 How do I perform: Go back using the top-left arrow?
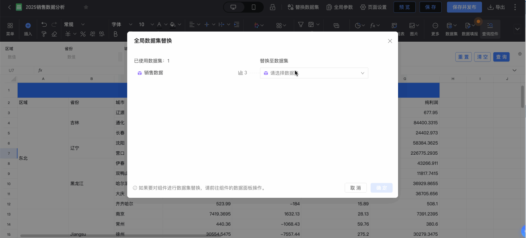point(9,7)
